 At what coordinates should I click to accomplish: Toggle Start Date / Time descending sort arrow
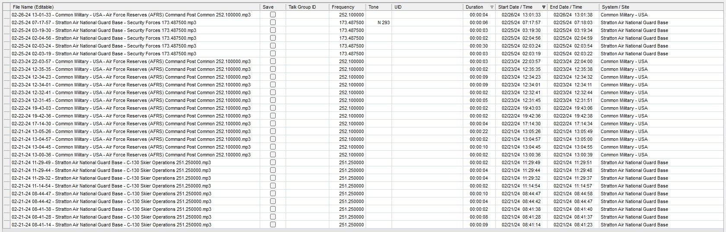pos(544,7)
